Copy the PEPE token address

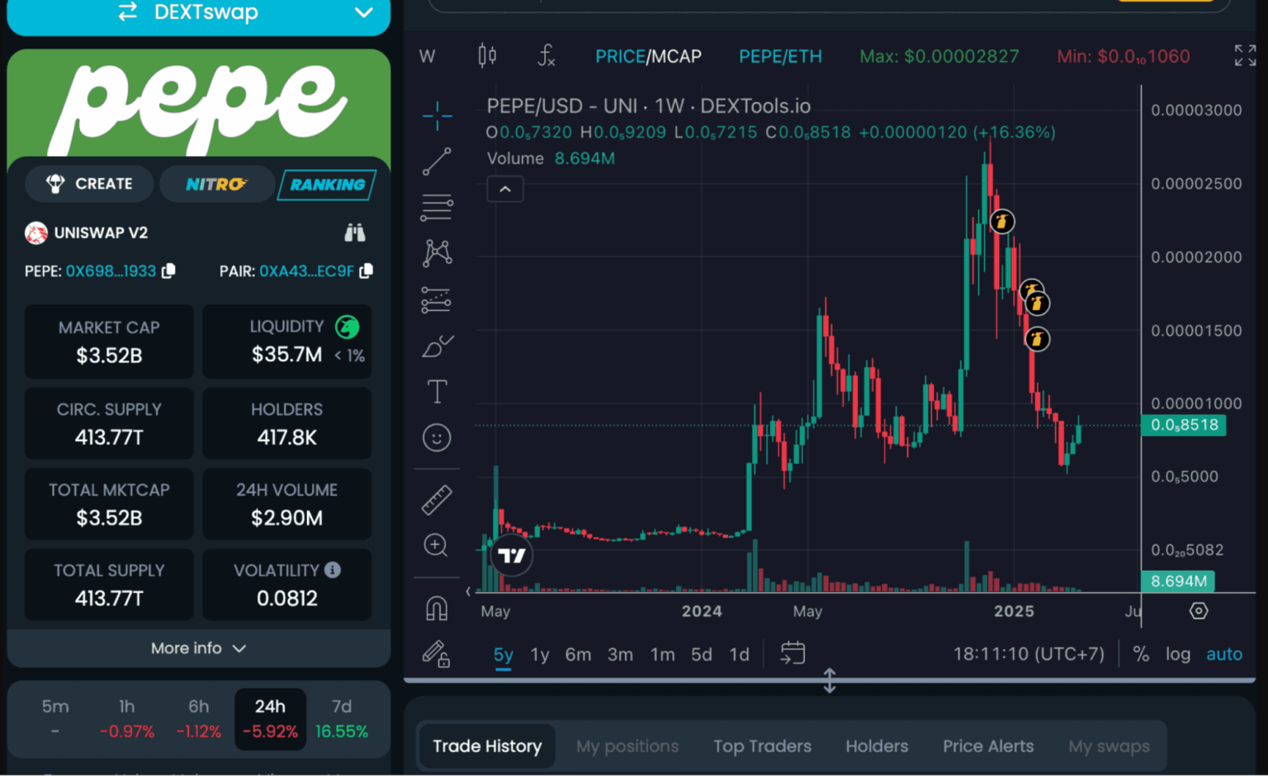168,270
